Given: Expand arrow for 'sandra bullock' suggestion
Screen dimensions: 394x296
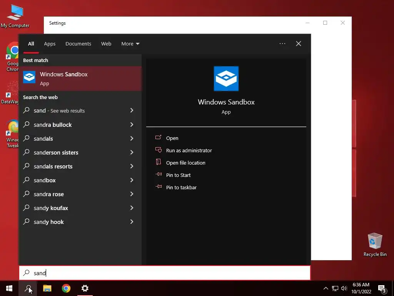Looking at the screenshot, I should (x=132, y=124).
